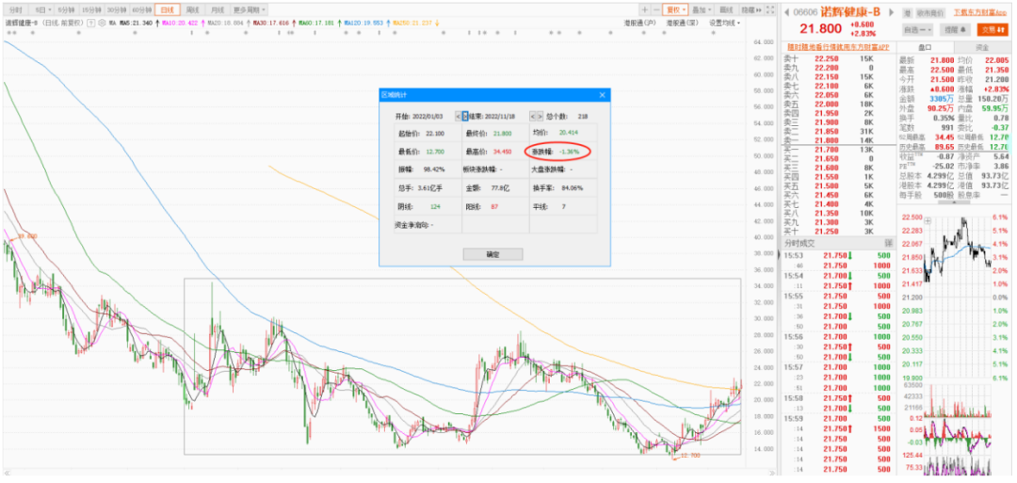This screenshot has width=1017, height=483.
Task: Zoom out chart with minus icon
Action: point(657,9)
